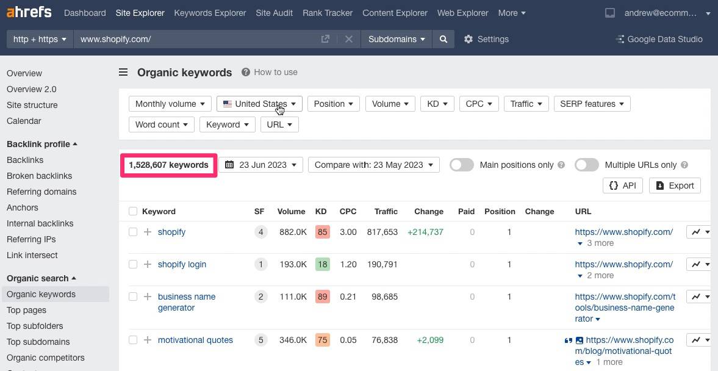Clear the URL with X icon
The width and height of the screenshot is (718, 371).
coord(349,40)
